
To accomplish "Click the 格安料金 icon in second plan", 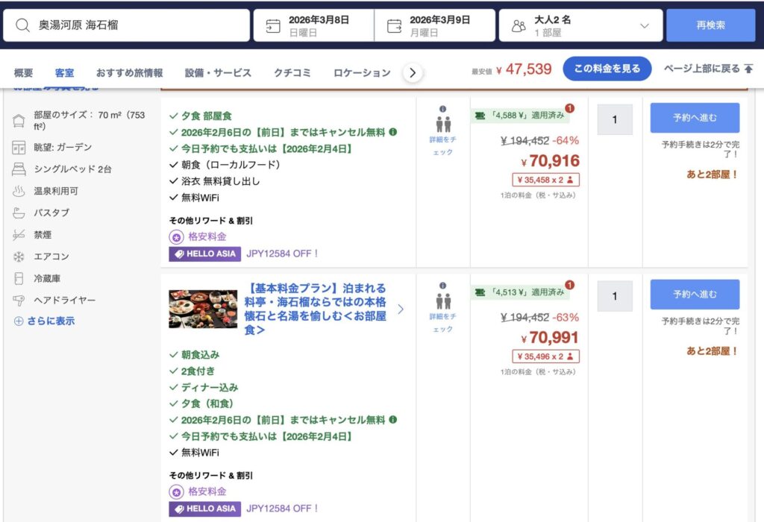I will (177, 492).
